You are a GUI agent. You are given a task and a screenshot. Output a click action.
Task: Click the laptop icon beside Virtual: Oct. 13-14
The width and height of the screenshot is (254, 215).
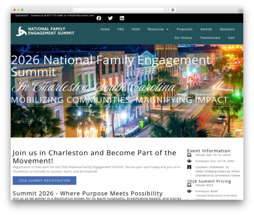tap(189, 155)
